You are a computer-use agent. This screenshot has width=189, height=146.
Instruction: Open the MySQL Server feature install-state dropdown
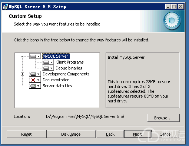point(35,56)
